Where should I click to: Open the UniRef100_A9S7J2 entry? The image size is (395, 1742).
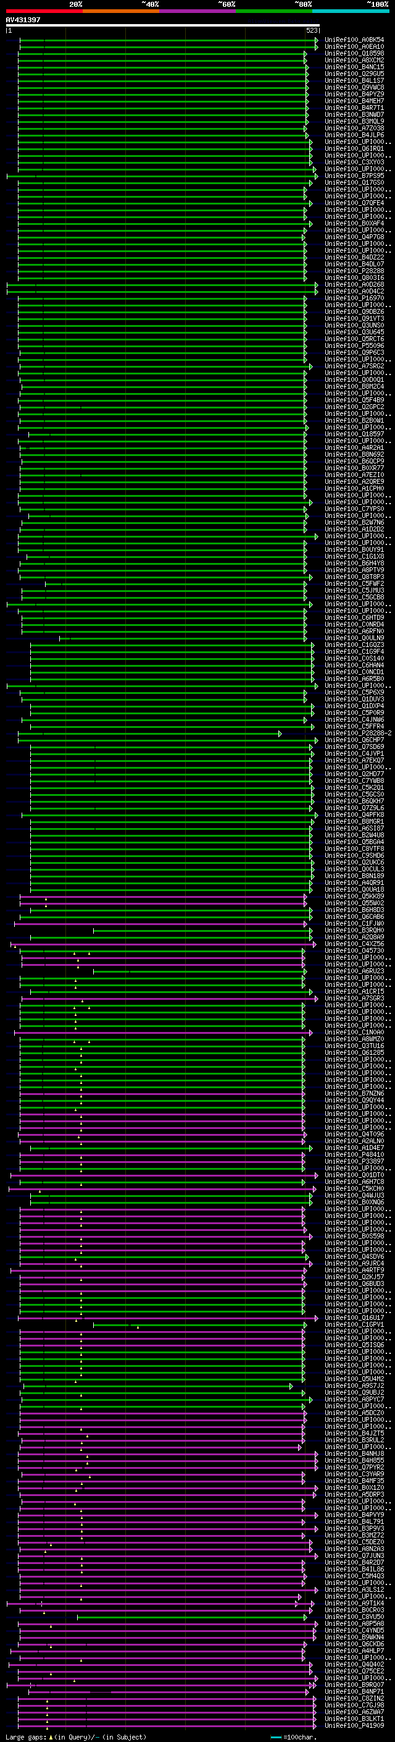354,1385
